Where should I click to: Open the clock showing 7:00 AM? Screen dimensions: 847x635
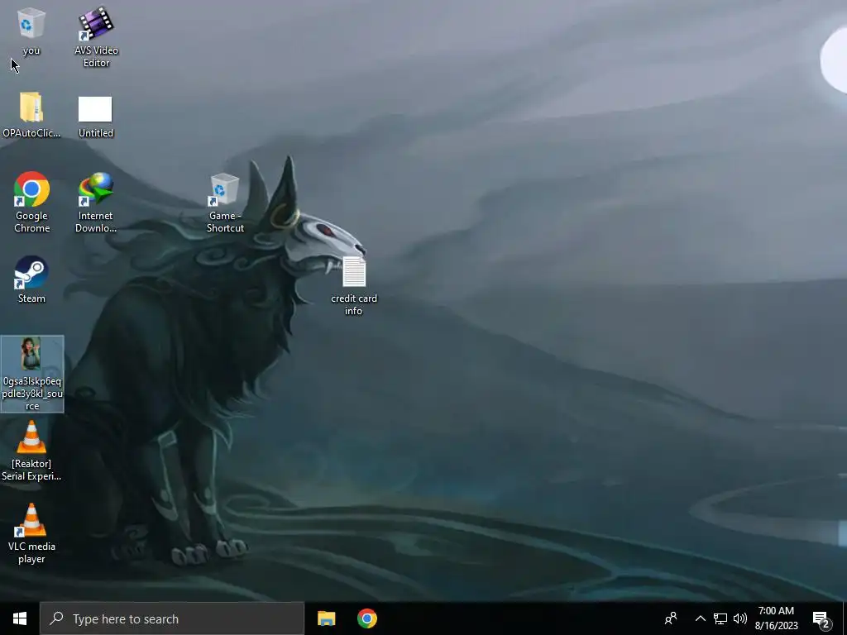pyautogui.click(x=776, y=618)
